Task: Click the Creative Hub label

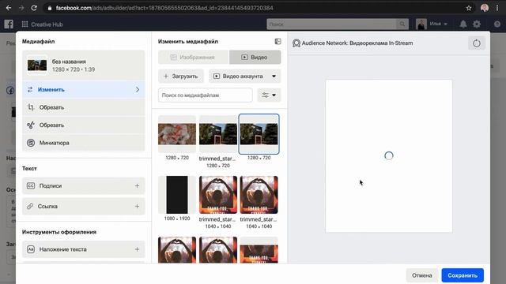Action: (47, 24)
